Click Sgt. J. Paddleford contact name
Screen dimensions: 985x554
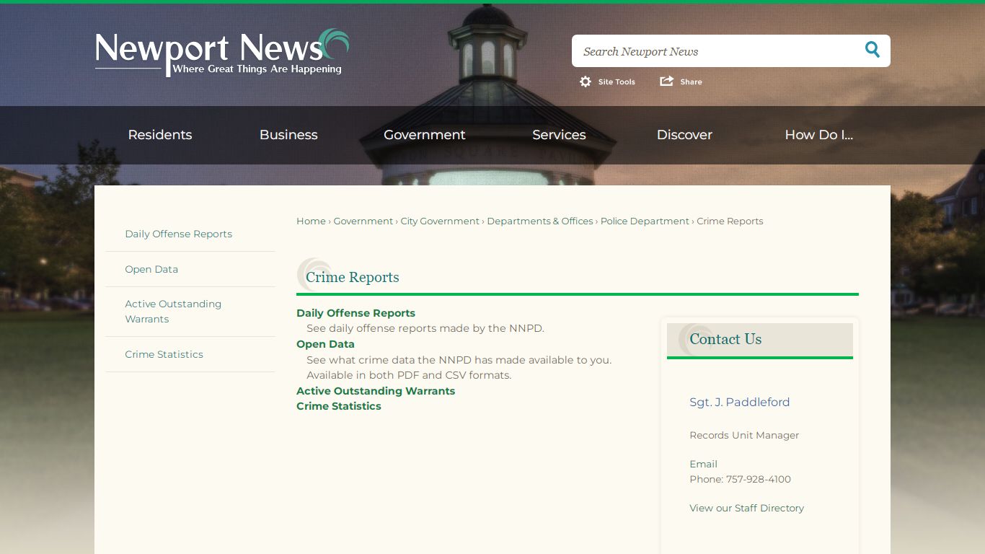740,403
